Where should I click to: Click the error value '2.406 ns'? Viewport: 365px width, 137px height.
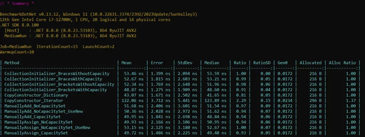point(160,106)
